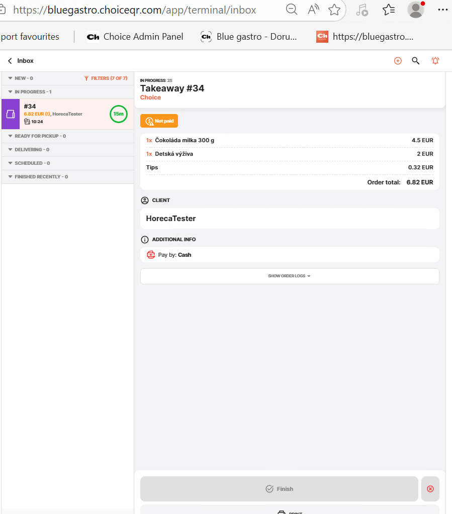Open browser favourites star-list icon
Screen dimensions: 452x514
(388, 10)
